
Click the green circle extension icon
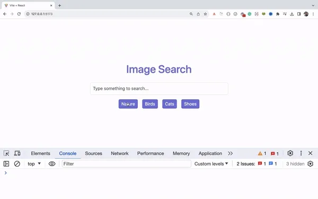tap(250, 14)
